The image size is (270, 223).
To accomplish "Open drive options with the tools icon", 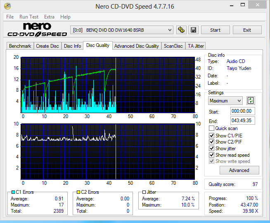I will point(181,30).
